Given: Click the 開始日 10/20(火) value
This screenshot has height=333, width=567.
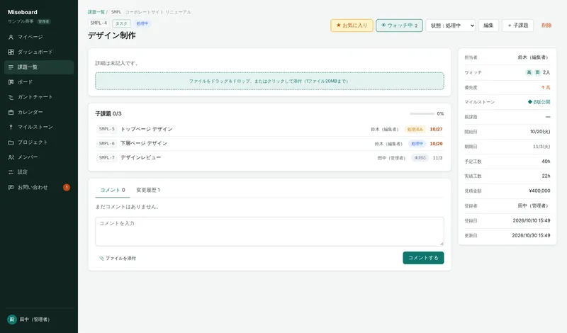Looking at the screenshot, I should click(x=540, y=132).
